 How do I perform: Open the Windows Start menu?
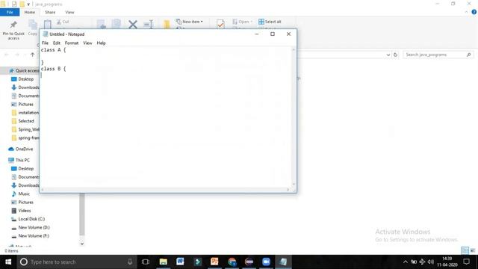[8, 262]
